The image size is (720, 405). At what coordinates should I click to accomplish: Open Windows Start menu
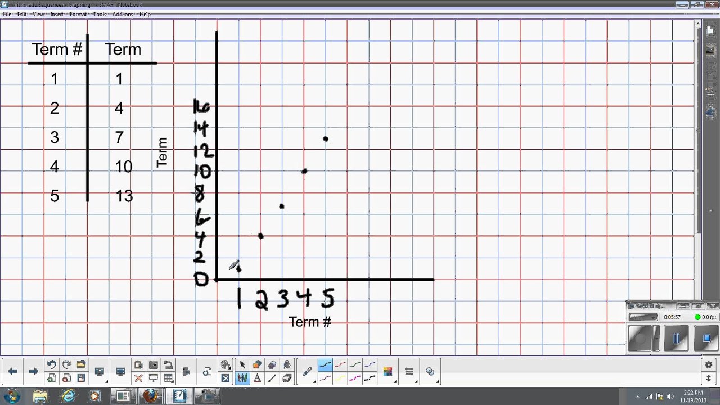[12, 396]
